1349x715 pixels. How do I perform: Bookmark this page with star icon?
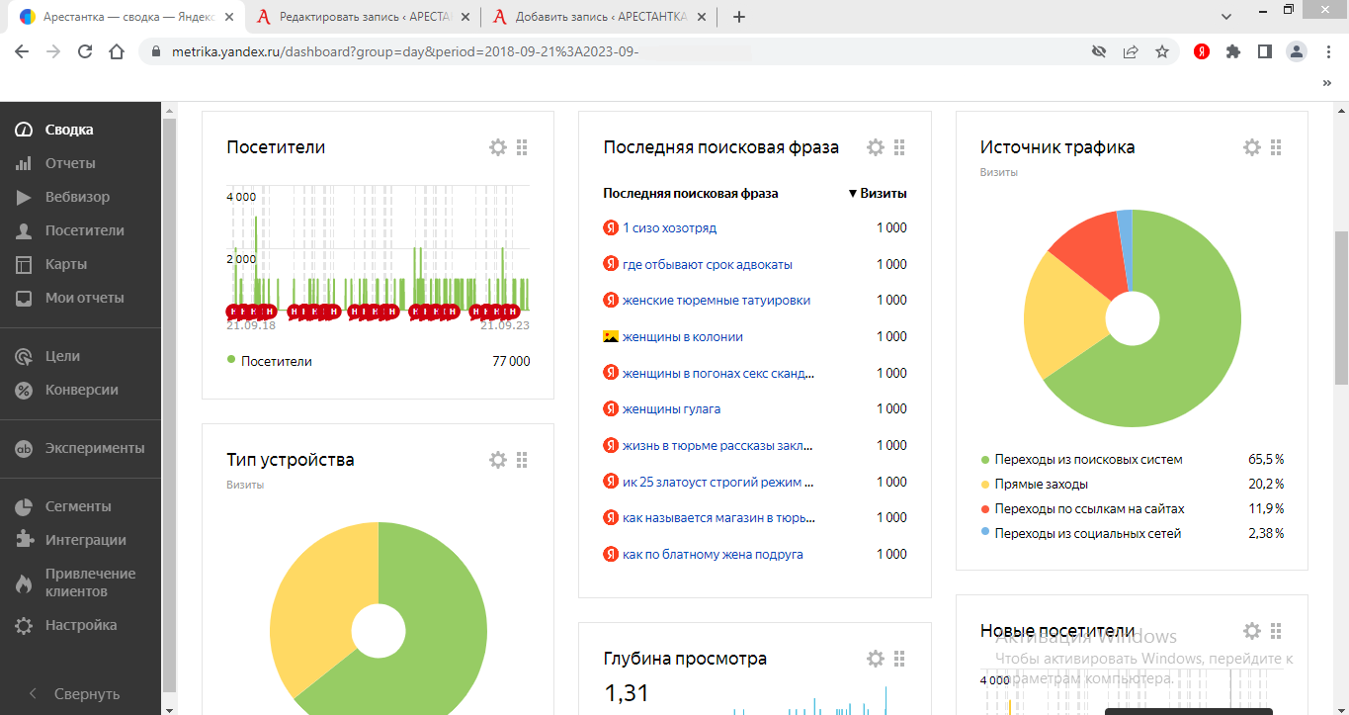point(1162,51)
